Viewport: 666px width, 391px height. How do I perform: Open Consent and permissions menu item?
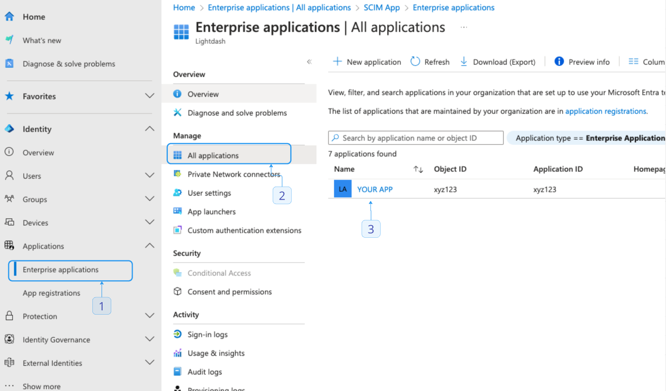pos(230,292)
